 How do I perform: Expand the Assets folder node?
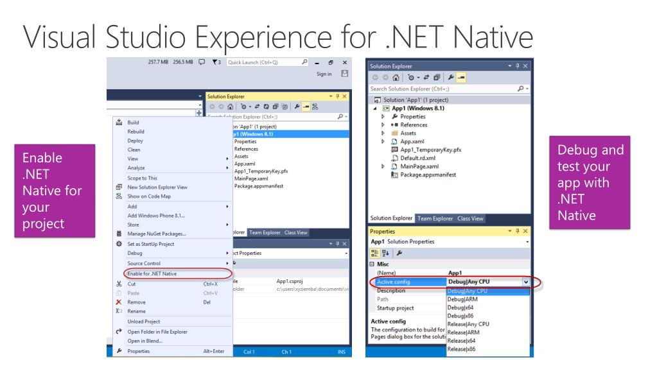[383, 133]
